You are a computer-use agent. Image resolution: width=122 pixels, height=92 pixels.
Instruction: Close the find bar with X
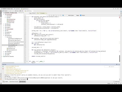[119, 15]
